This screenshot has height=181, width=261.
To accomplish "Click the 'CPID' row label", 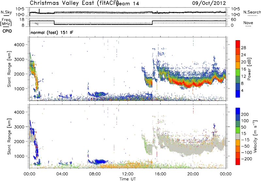I will (7, 31).
